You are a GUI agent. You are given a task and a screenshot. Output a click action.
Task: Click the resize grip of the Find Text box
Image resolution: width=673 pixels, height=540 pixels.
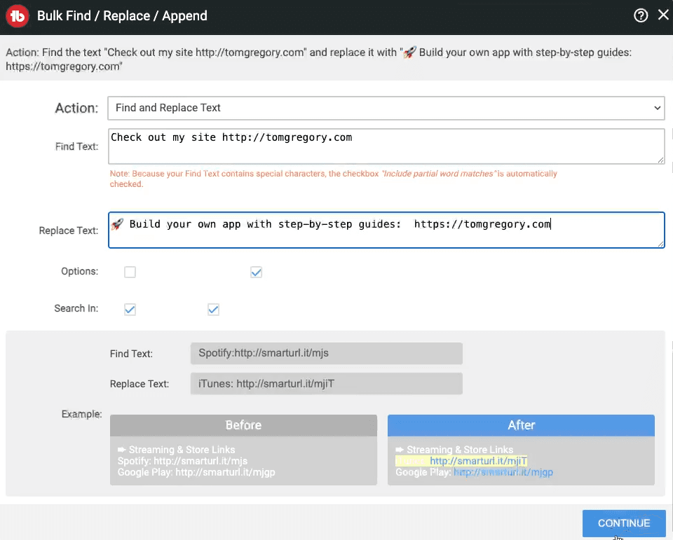[x=660, y=160]
